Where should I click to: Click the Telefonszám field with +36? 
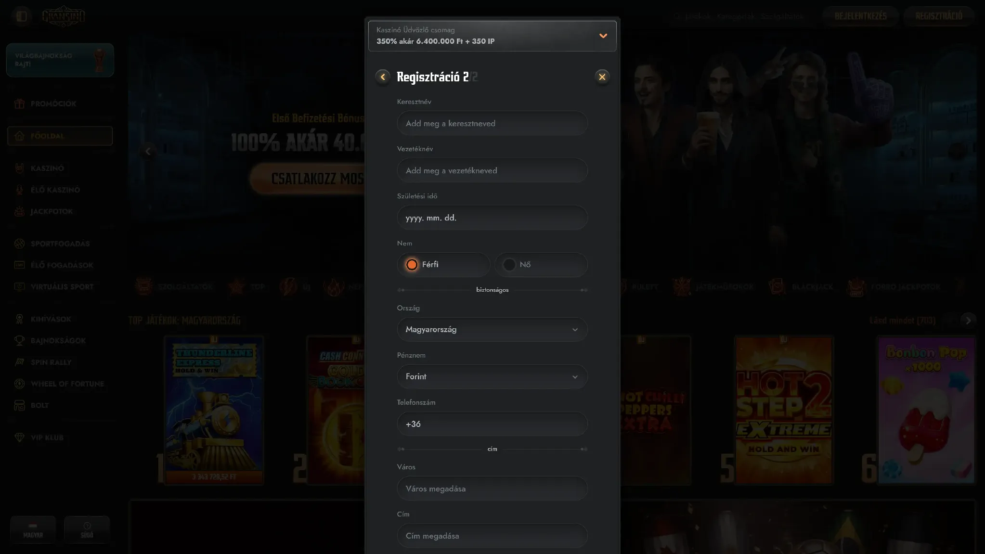coord(492,424)
